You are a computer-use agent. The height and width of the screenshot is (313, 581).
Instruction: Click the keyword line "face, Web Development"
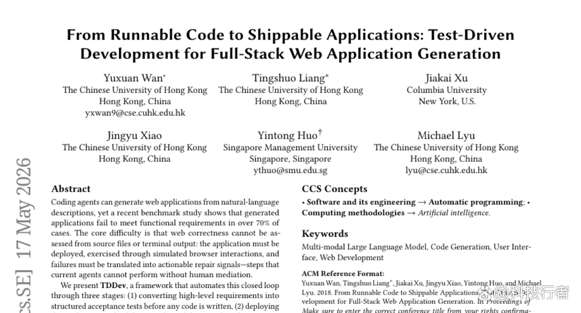(x=343, y=257)
